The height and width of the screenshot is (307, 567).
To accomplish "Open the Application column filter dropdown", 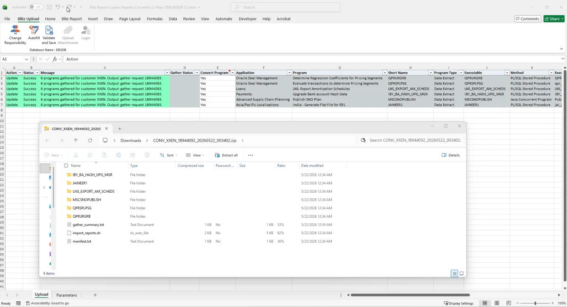I will [289, 73].
